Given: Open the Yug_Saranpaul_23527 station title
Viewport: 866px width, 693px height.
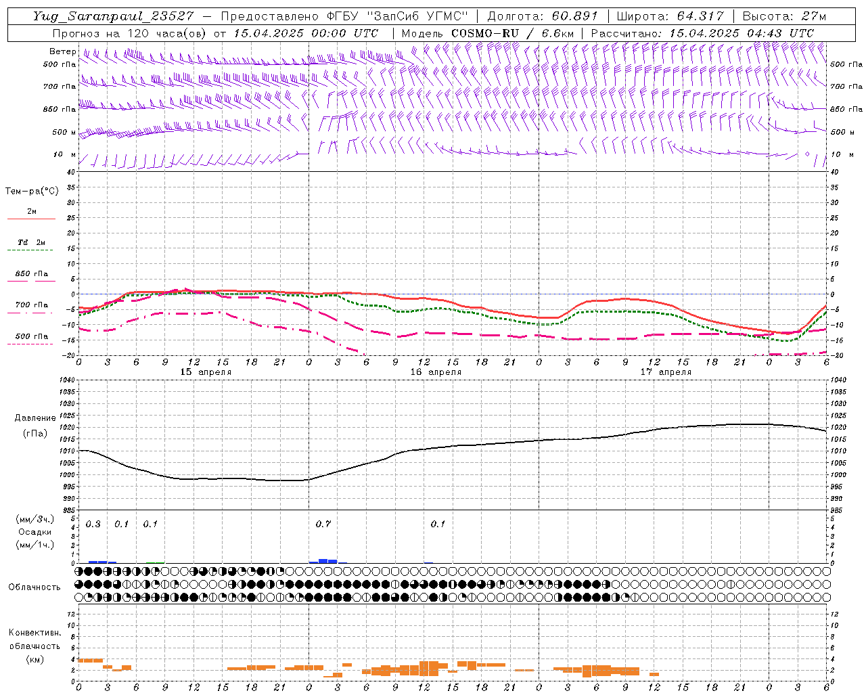Looking at the screenshot, I should [113, 16].
